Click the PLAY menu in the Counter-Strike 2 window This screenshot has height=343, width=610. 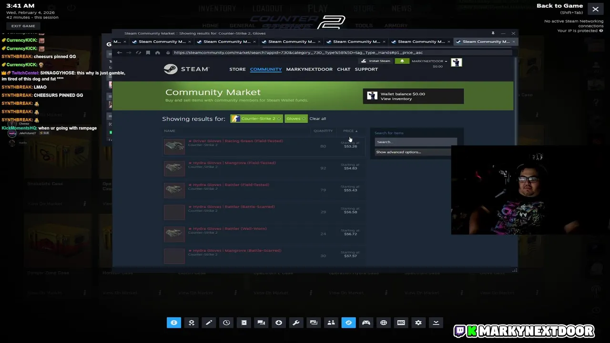[317, 9]
